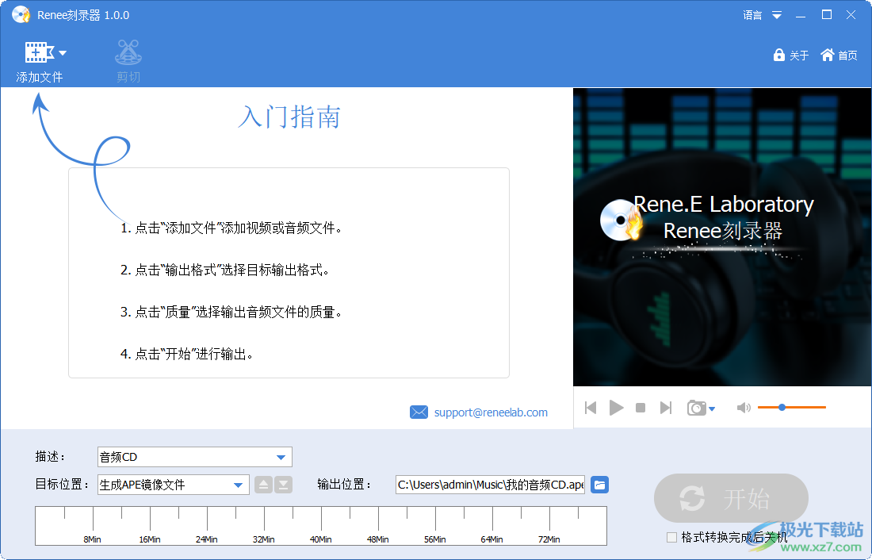The width and height of the screenshot is (872, 560).
Task: Click the Renee disc logo in the title bar
Action: point(20,13)
